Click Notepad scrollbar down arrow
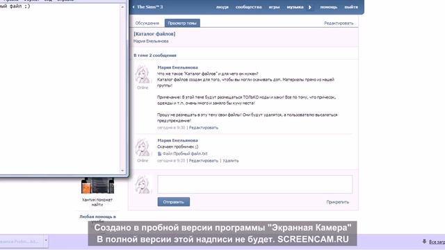 [x=122, y=171]
